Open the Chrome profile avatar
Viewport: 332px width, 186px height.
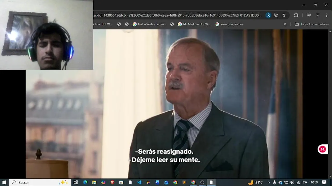(318, 15)
